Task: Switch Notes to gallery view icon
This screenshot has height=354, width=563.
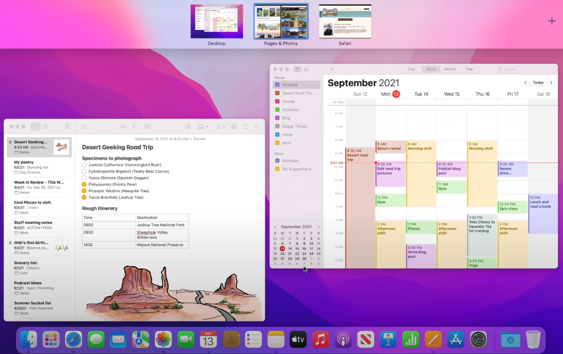Action: (46, 127)
